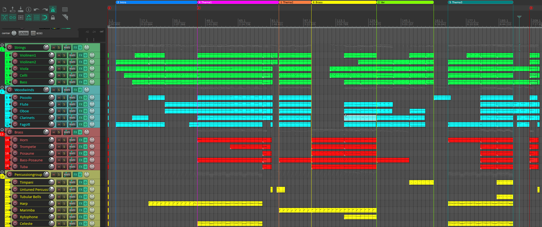Collapse the Brass folder track
The width and height of the screenshot is (542, 227).
click(2, 130)
